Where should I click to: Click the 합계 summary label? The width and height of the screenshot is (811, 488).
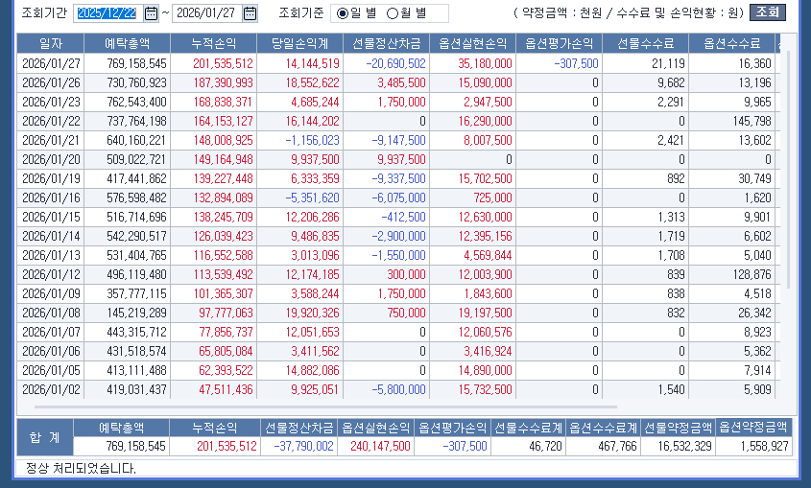[45, 437]
